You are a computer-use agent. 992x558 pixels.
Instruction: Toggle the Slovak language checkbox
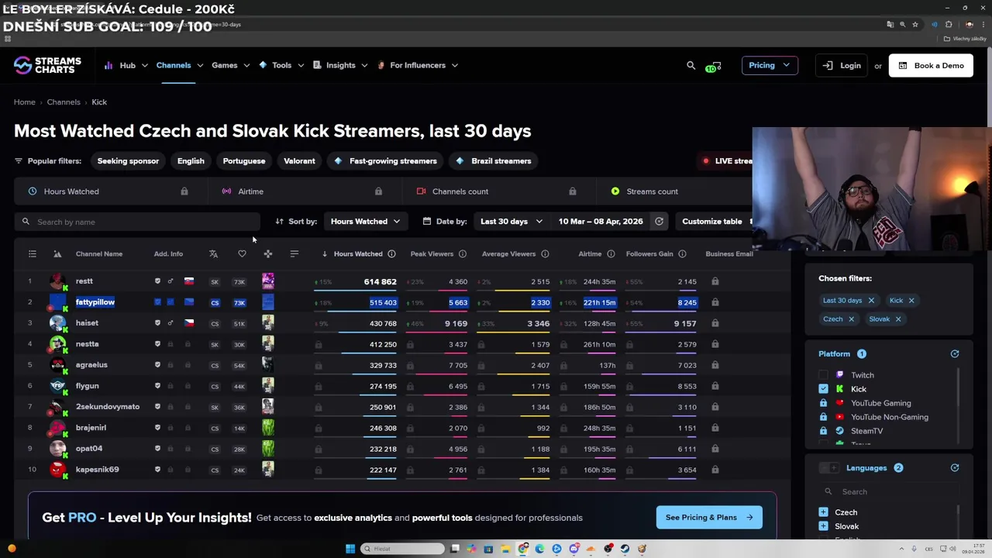click(823, 526)
